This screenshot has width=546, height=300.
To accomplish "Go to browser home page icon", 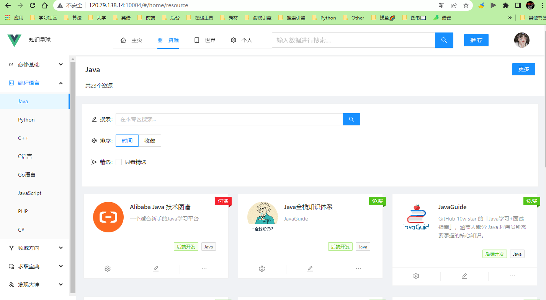I will pyautogui.click(x=45, y=5).
